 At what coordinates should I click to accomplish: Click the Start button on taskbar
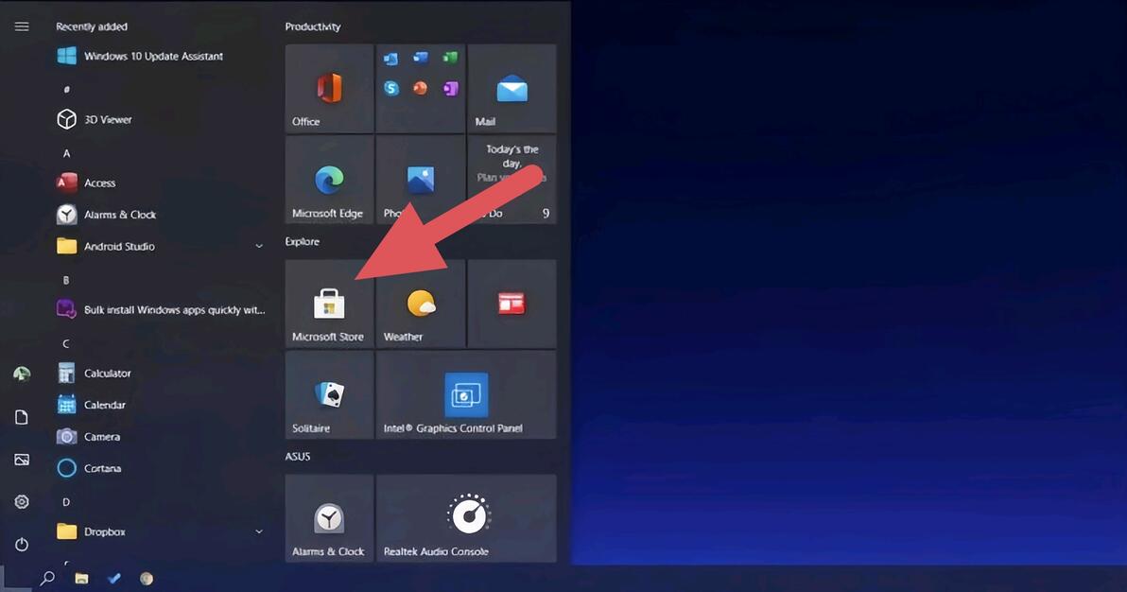point(14,579)
